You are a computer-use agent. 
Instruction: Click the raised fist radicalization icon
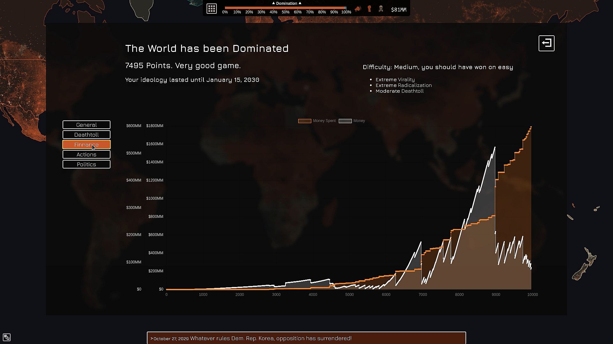point(369,9)
